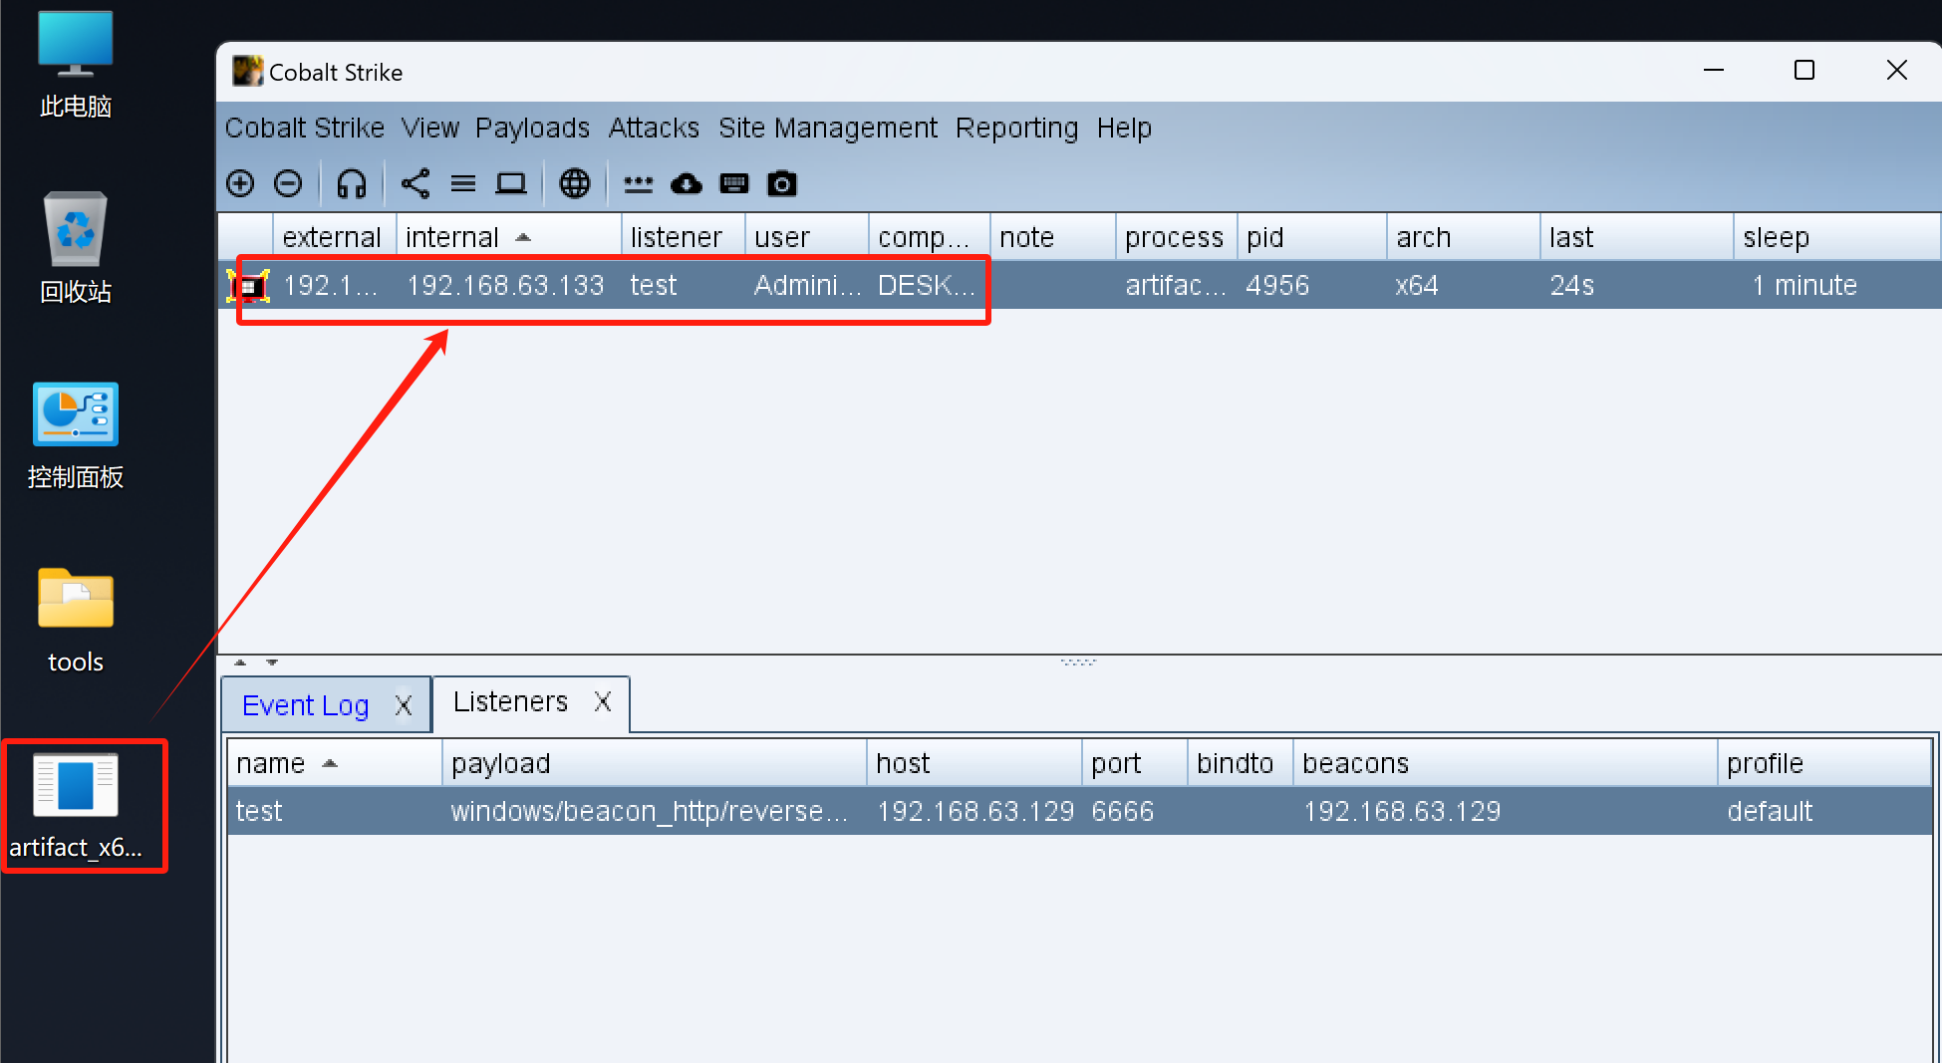Click the split pane divider grip
The width and height of the screenshot is (1942, 1063).
[x=1078, y=662]
